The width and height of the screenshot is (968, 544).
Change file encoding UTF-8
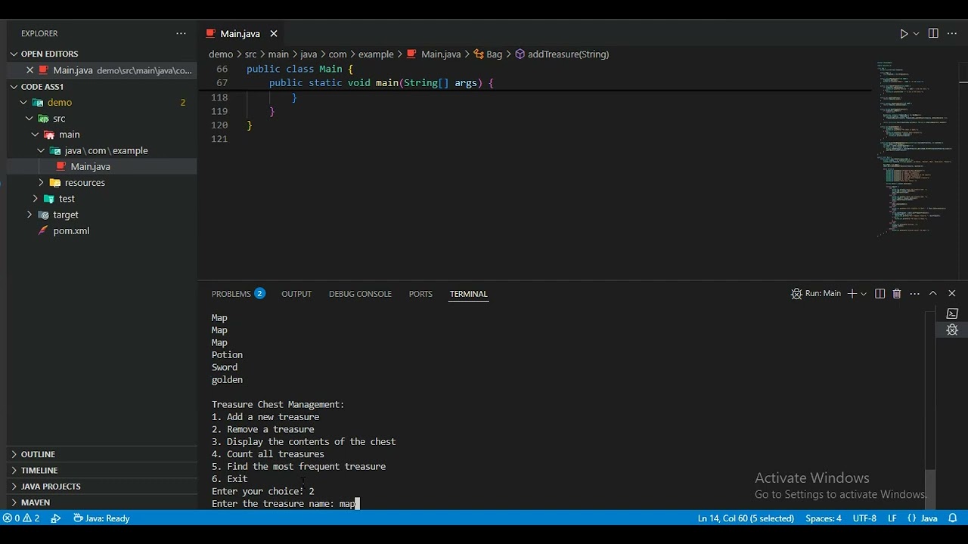tap(864, 518)
